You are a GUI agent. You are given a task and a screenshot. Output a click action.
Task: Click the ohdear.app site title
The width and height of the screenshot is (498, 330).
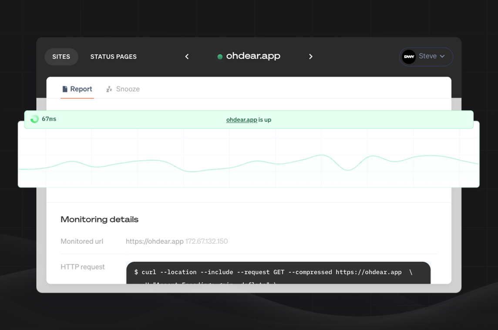click(x=253, y=56)
